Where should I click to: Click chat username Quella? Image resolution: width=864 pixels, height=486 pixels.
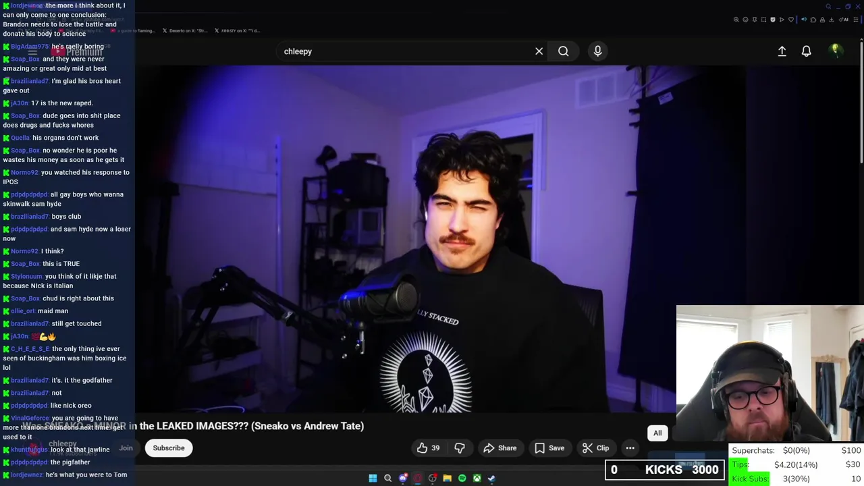coord(20,138)
